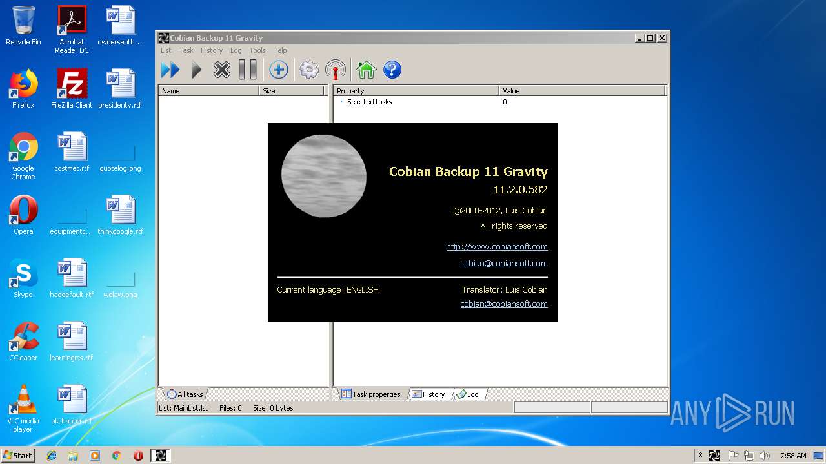Click the volume speaker tray icon
Viewport: 826px width, 464px height.
pos(765,456)
